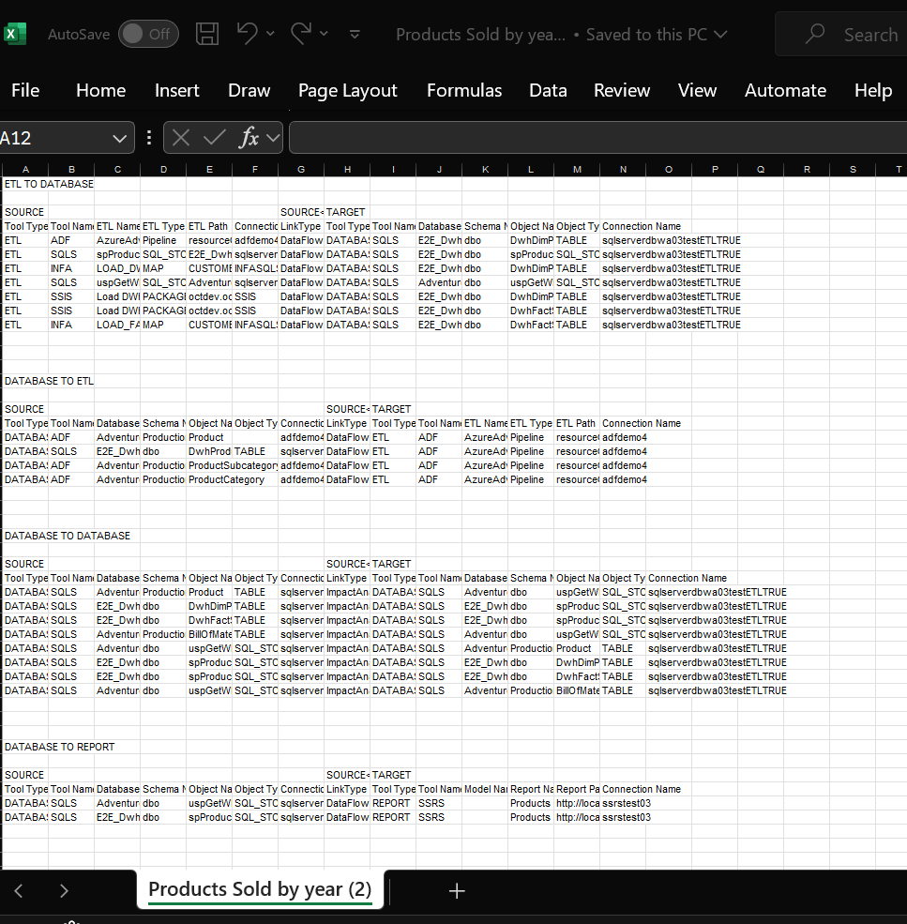Select the 'Products Sold by year (2)' sheet tab
The height and width of the screenshot is (924, 907).
point(260,889)
